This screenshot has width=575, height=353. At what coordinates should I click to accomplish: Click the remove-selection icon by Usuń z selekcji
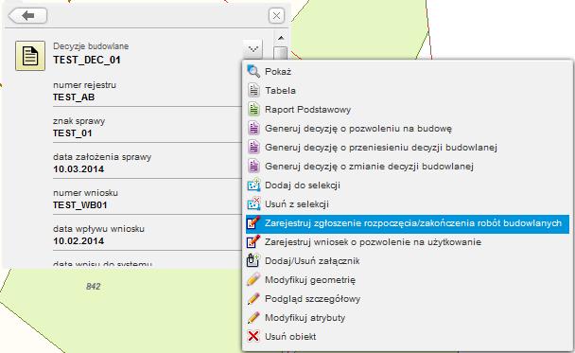click(253, 204)
